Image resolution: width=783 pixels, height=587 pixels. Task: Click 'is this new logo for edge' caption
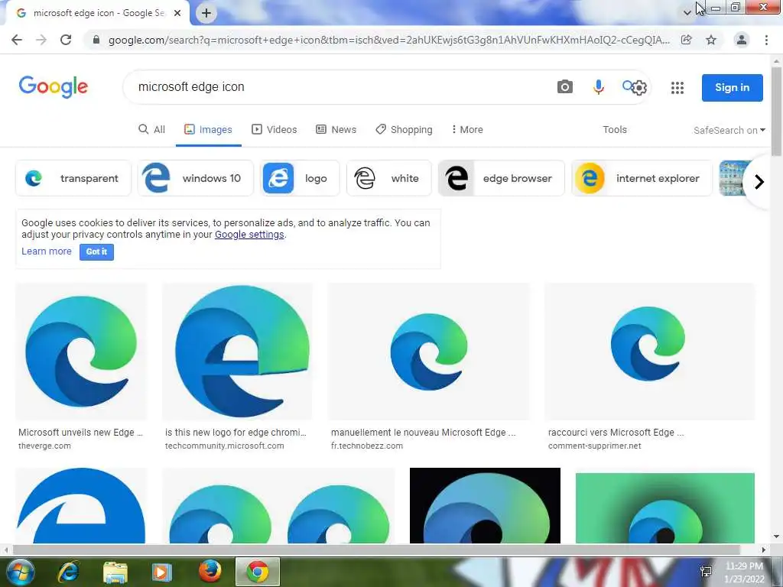click(x=236, y=433)
